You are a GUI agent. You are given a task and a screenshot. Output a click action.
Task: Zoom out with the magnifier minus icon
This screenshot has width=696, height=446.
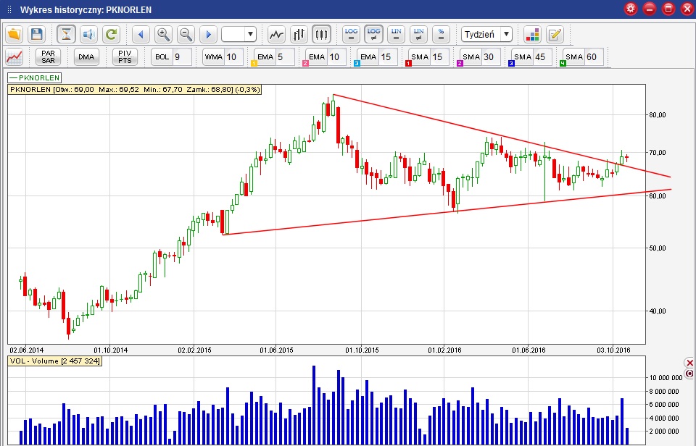(x=186, y=34)
